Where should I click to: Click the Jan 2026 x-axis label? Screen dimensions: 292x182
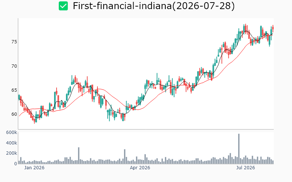pyautogui.click(x=34, y=168)
